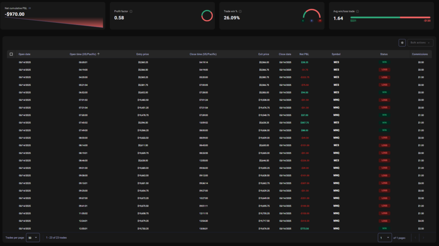Click the blue breakeven count badge under gauge
The image size is (439, 246).
[x=311, y=21]
